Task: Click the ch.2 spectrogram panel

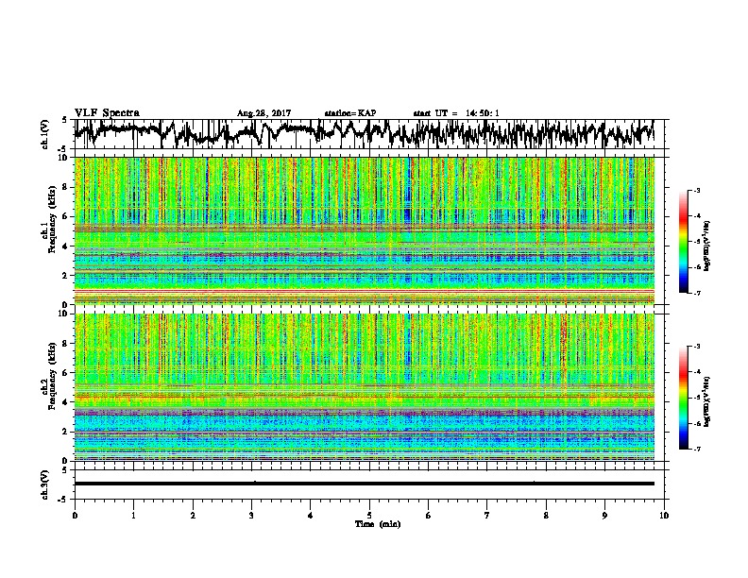Action: click(x=364, y=387)
